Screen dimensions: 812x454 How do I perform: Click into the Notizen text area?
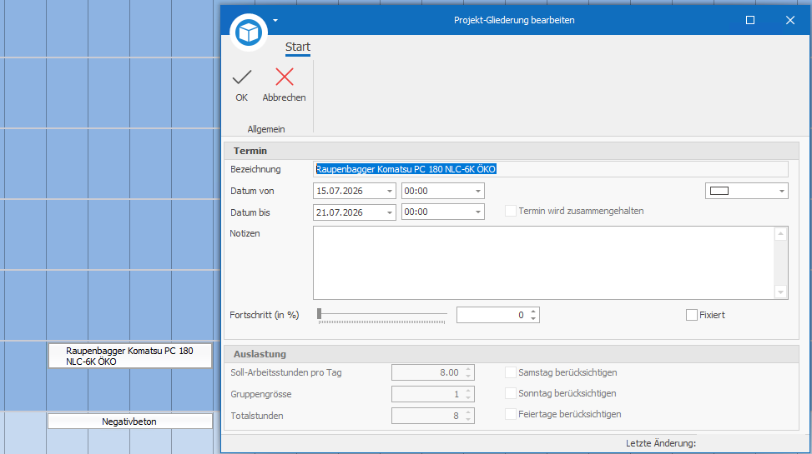tap(544, 262)
